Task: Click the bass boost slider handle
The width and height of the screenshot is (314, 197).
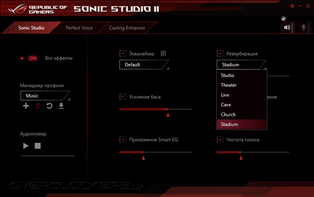Action: point(168,115)
